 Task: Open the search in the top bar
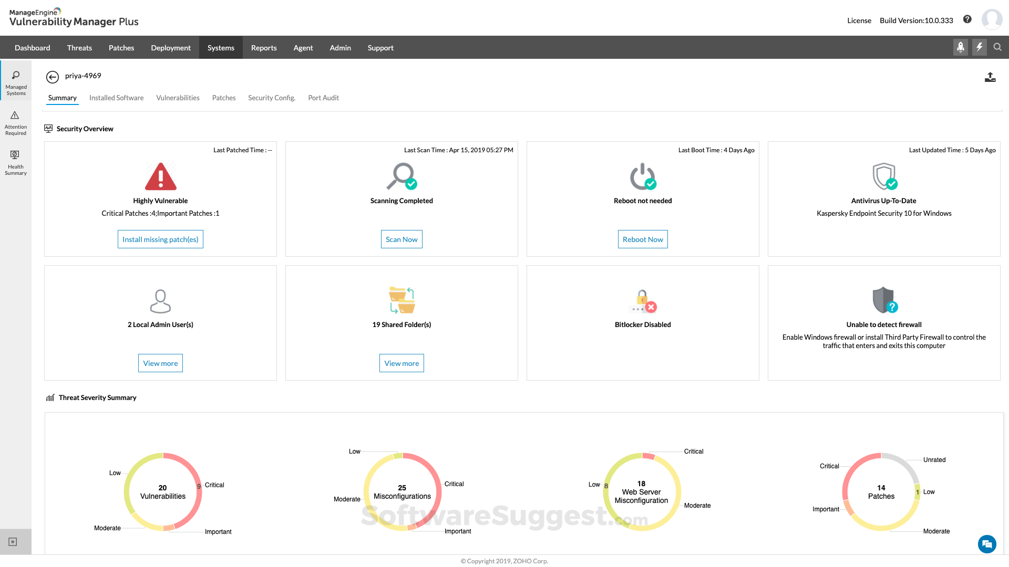click(x=998, y=47)
